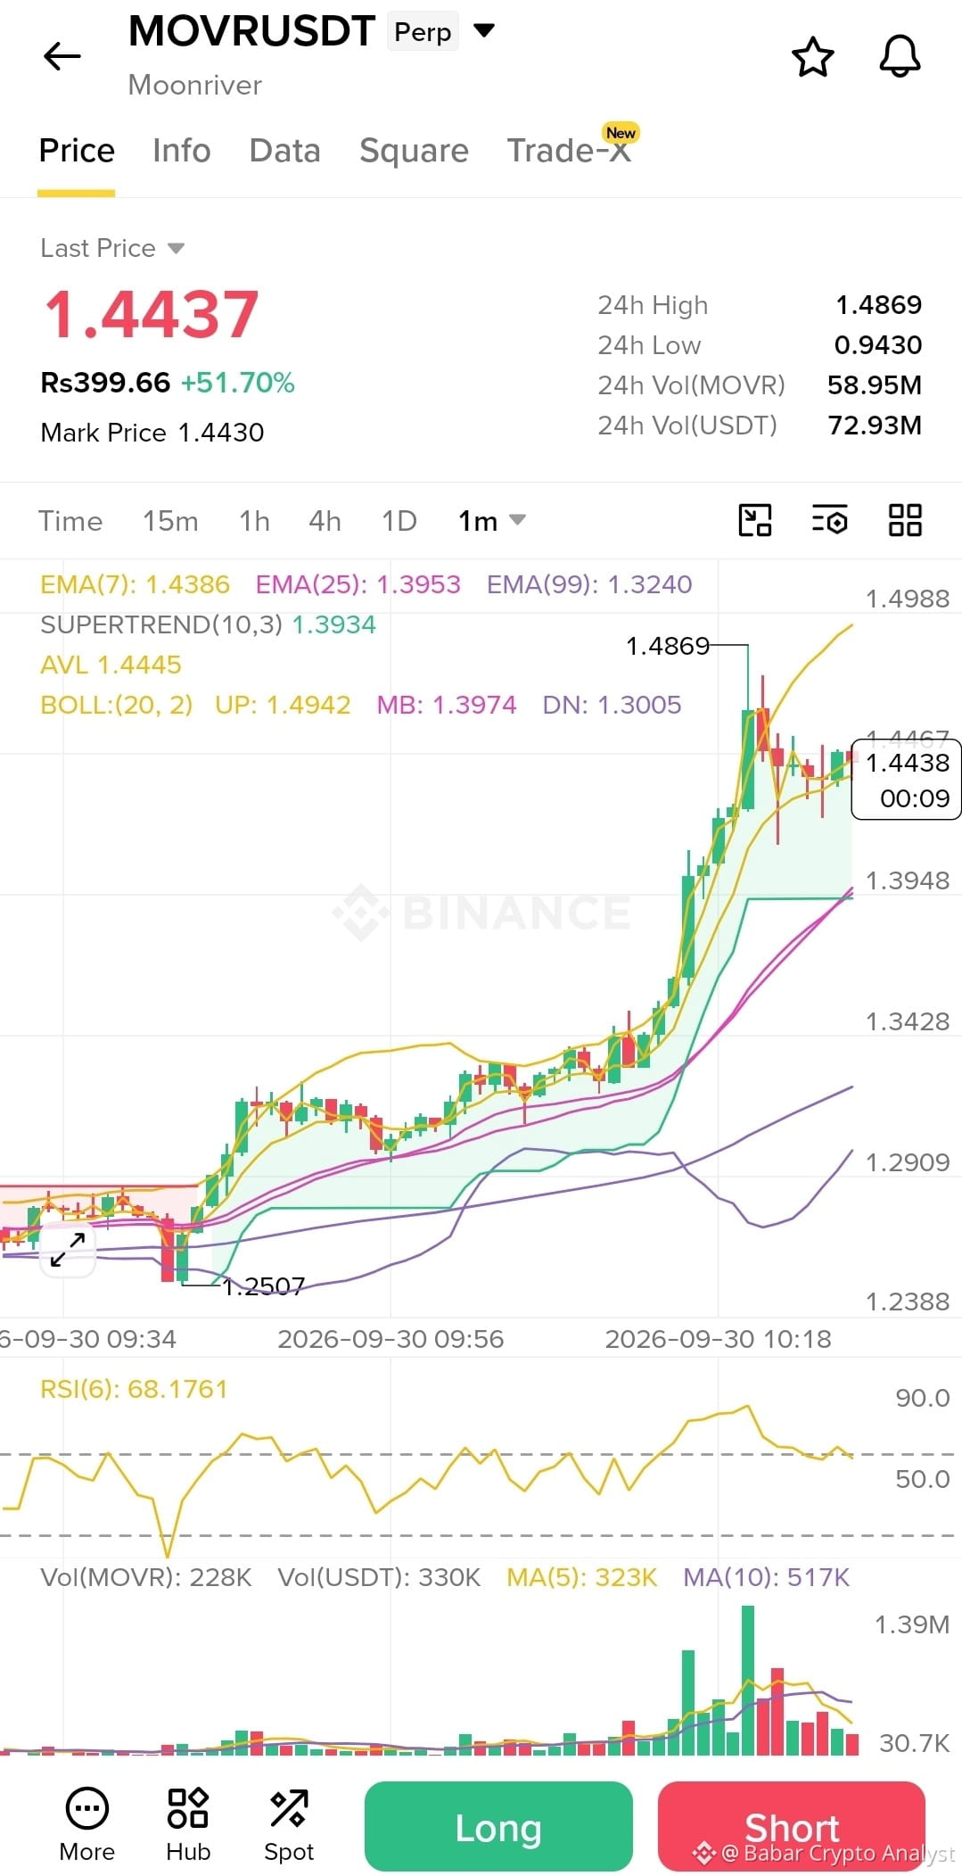Switch to the Info tab
Viewport: 962px width, 1876px height.
coord(182,151)
